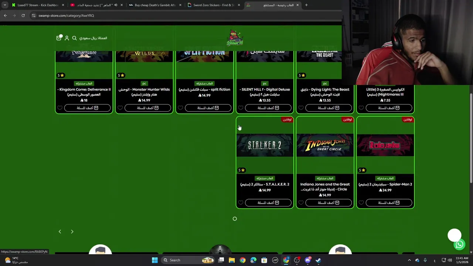Screen dimensions: 473x266
Task: Open the weather widget showing 14°C
Action: pyautogui.click(x=16, y=260)
